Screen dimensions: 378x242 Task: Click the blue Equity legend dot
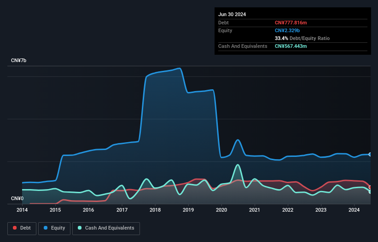[46, 228]
